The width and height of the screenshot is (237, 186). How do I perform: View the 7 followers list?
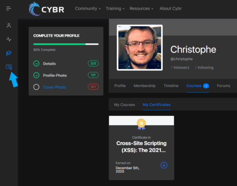(x=180, y=67)
